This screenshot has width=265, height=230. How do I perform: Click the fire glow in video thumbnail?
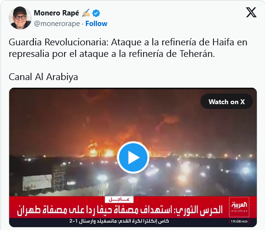101,149
